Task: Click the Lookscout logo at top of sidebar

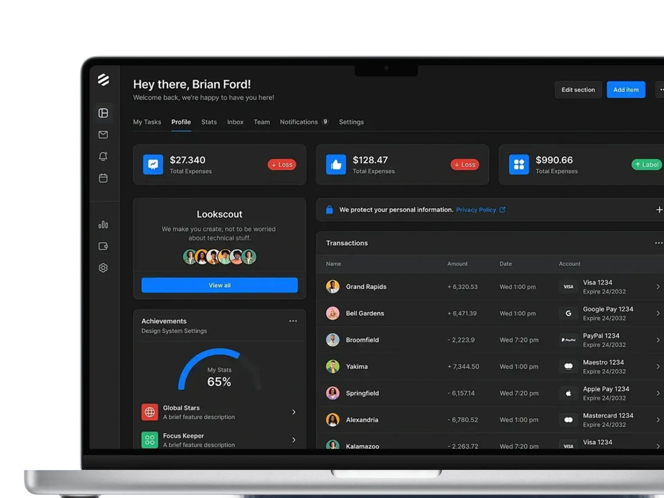Action: point(103,80)
